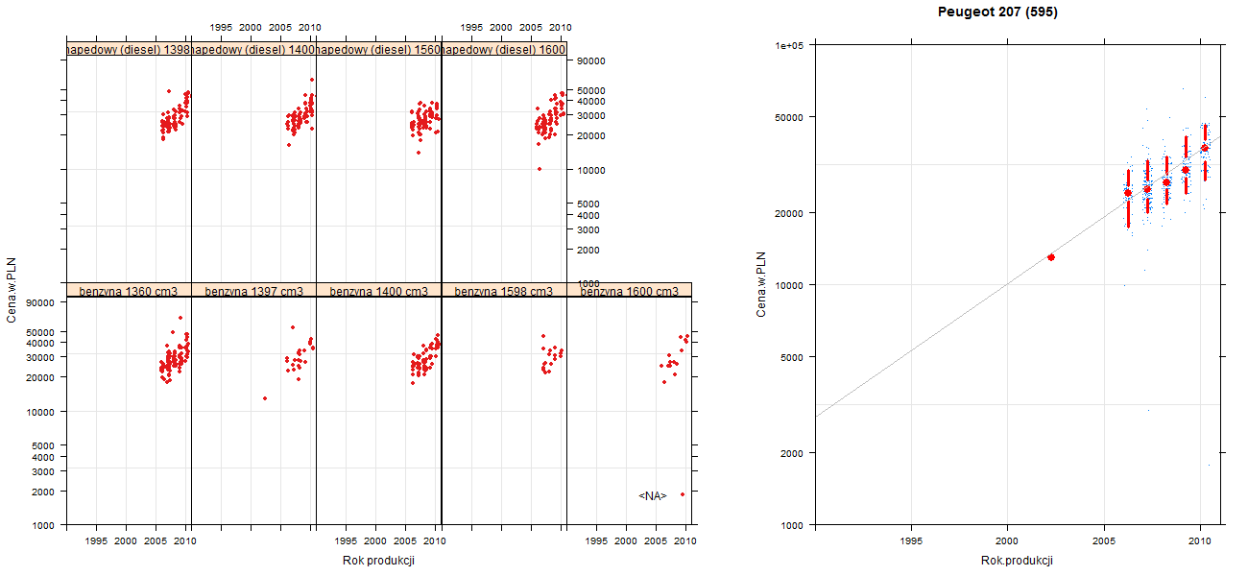This screenshot has width=1248, height=576.
Task: Click the "Peugeot 207 (595)" chart title
Action: 998,12
